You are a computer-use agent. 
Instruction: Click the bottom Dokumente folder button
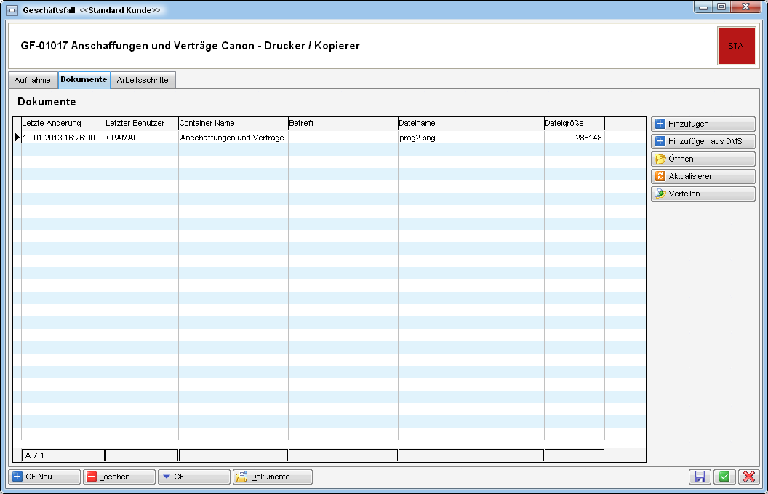pyautogui.click(x=272, y=477)
